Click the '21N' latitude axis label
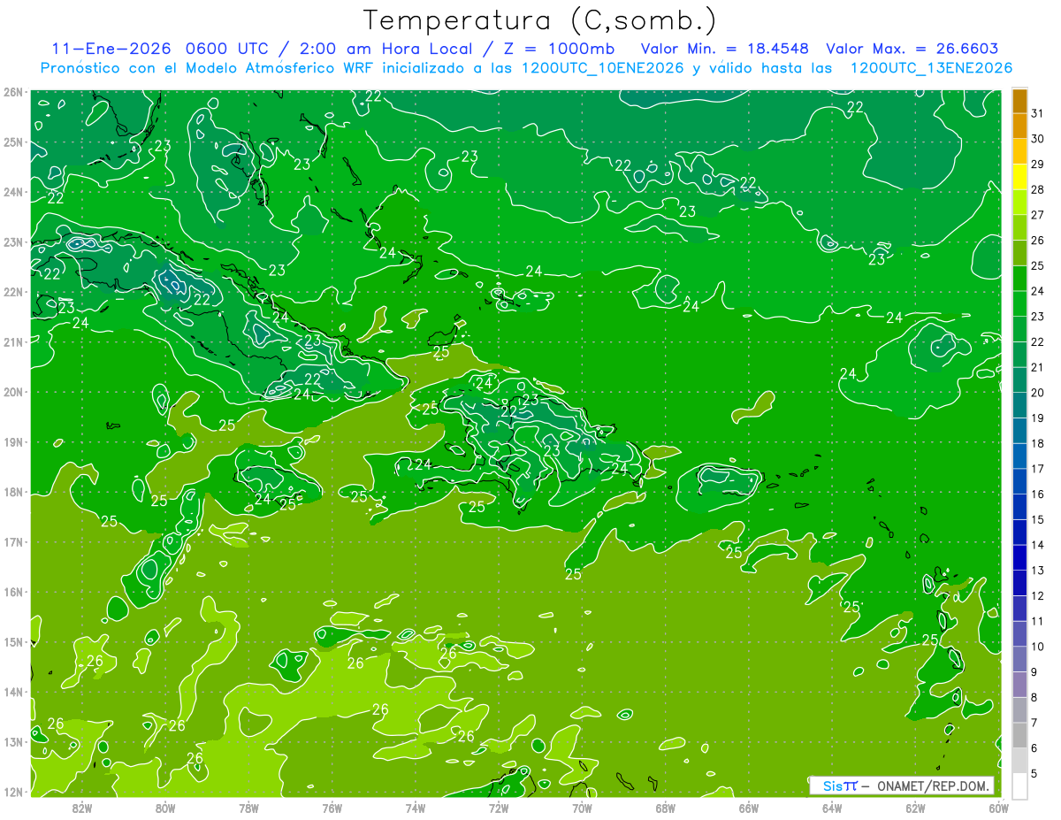The image size is (1061, 820). click(13, 342)
